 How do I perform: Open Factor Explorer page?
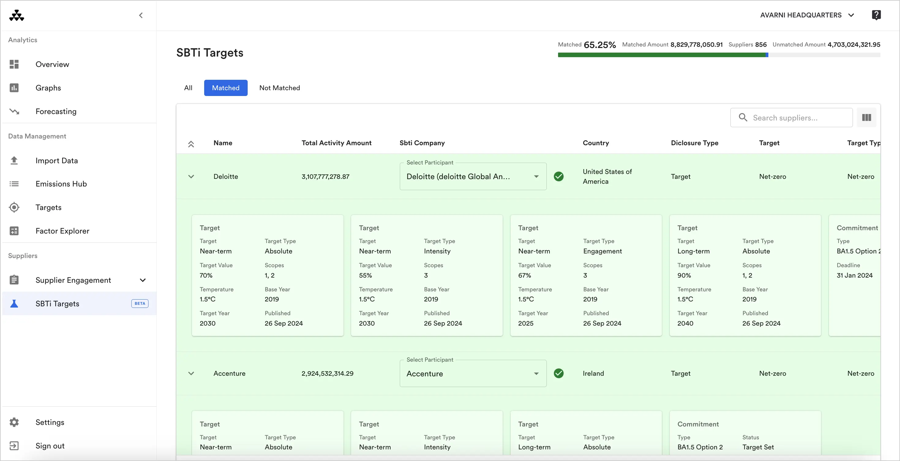[79, 231]
